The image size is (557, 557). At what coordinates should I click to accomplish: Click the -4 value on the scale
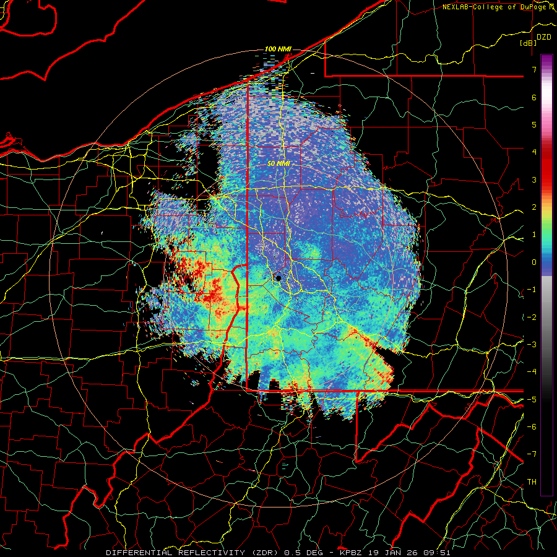click(532, 371)
